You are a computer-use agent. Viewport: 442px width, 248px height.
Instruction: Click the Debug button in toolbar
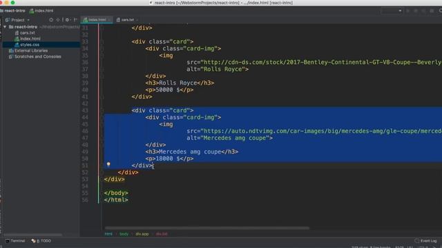click(x=416, y=11)
